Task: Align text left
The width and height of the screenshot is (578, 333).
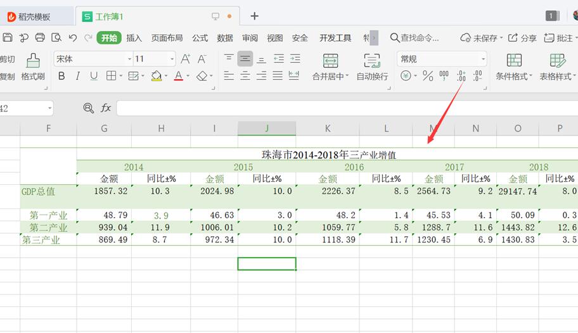Action: 229,76
